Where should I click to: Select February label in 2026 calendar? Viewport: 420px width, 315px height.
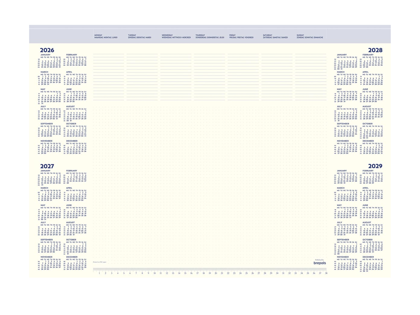coord(71,55)
